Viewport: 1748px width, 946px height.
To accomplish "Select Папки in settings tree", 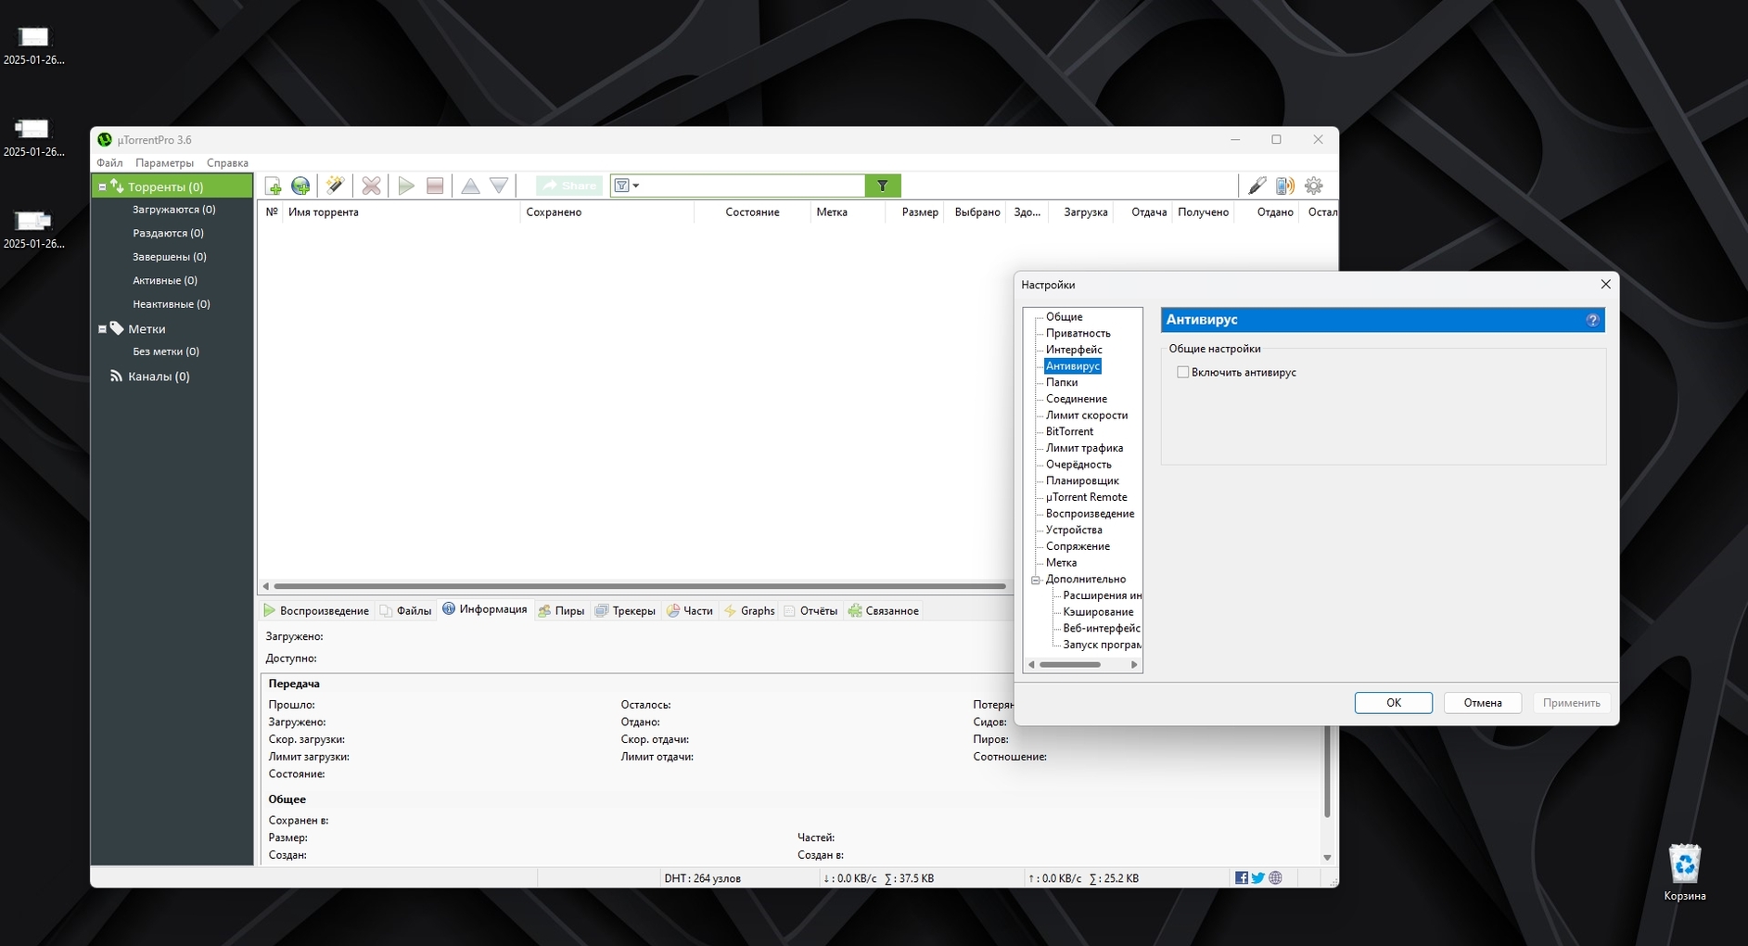I will pyautogui.click(x=1062, y=382).
